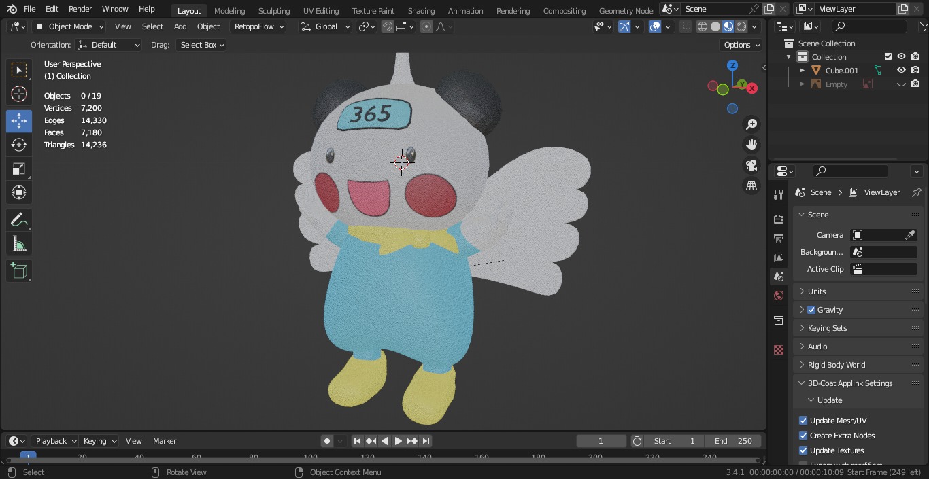Click the hand pan viewport icon
Image resolution: width=929 pixels, height=479 pixels.
coord(751,145)
